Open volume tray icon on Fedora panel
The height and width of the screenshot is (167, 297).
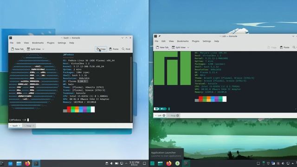(x=112, y=163)
